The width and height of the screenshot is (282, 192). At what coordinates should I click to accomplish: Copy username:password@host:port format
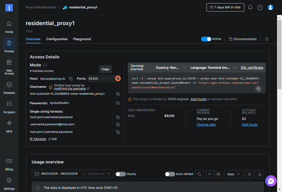click(x=118, y=124)
